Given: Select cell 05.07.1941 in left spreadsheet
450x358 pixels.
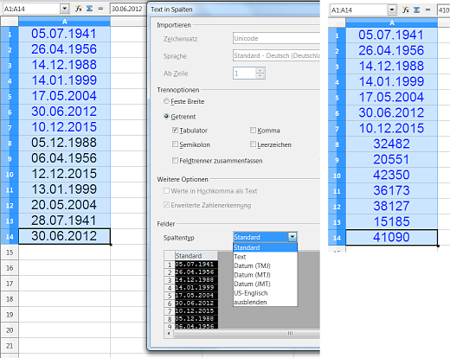Looking at the screenshot, I should click(x=64, y=34).
